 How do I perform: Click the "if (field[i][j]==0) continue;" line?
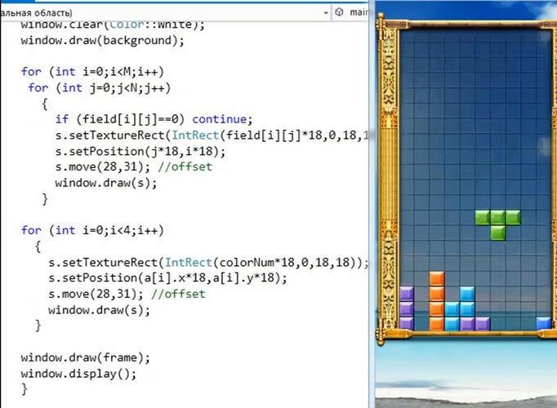click(154, 119)
